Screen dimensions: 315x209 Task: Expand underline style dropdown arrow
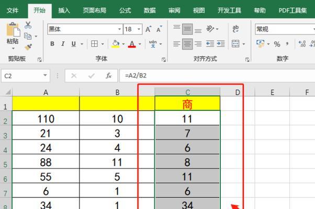tap(82, 44)
